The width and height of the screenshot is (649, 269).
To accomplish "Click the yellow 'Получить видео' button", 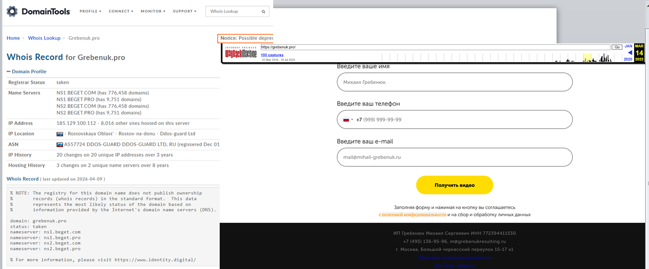I will pyautogui.click(x=454, y=185).
